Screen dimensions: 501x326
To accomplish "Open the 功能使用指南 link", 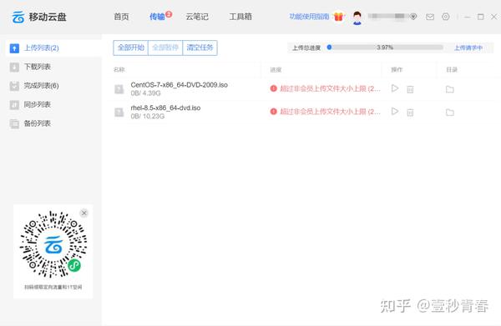I will (309, 17).
